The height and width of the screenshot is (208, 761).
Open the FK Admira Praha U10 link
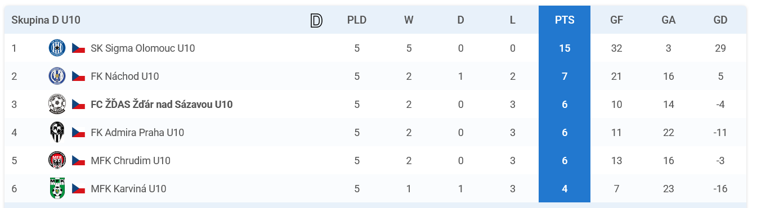point(137,133)
